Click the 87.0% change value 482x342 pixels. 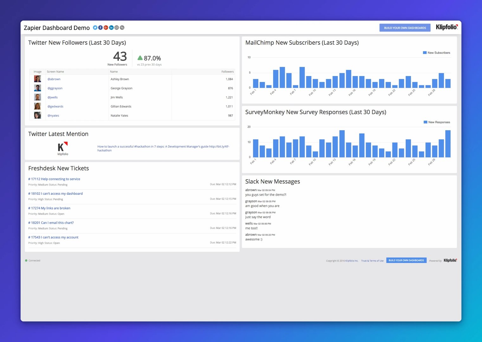tap(152, 58)
